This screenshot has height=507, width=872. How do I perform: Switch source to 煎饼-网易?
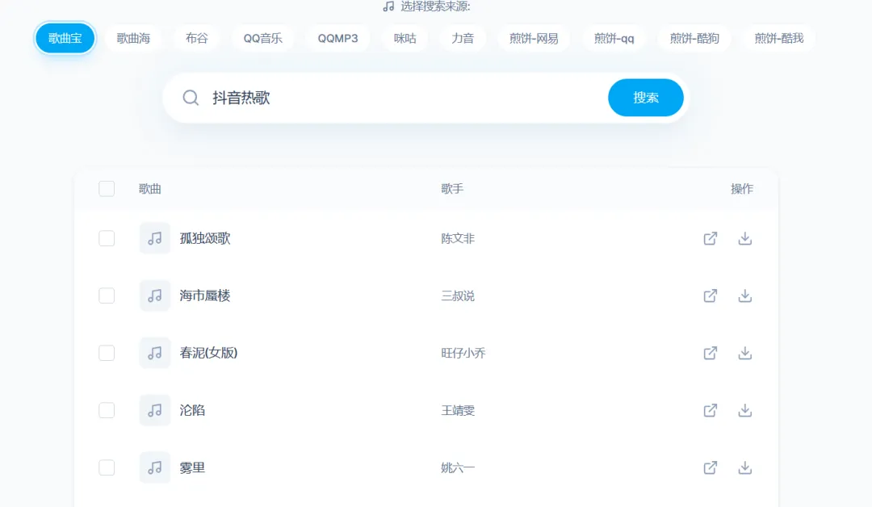(x=534, y=39)
